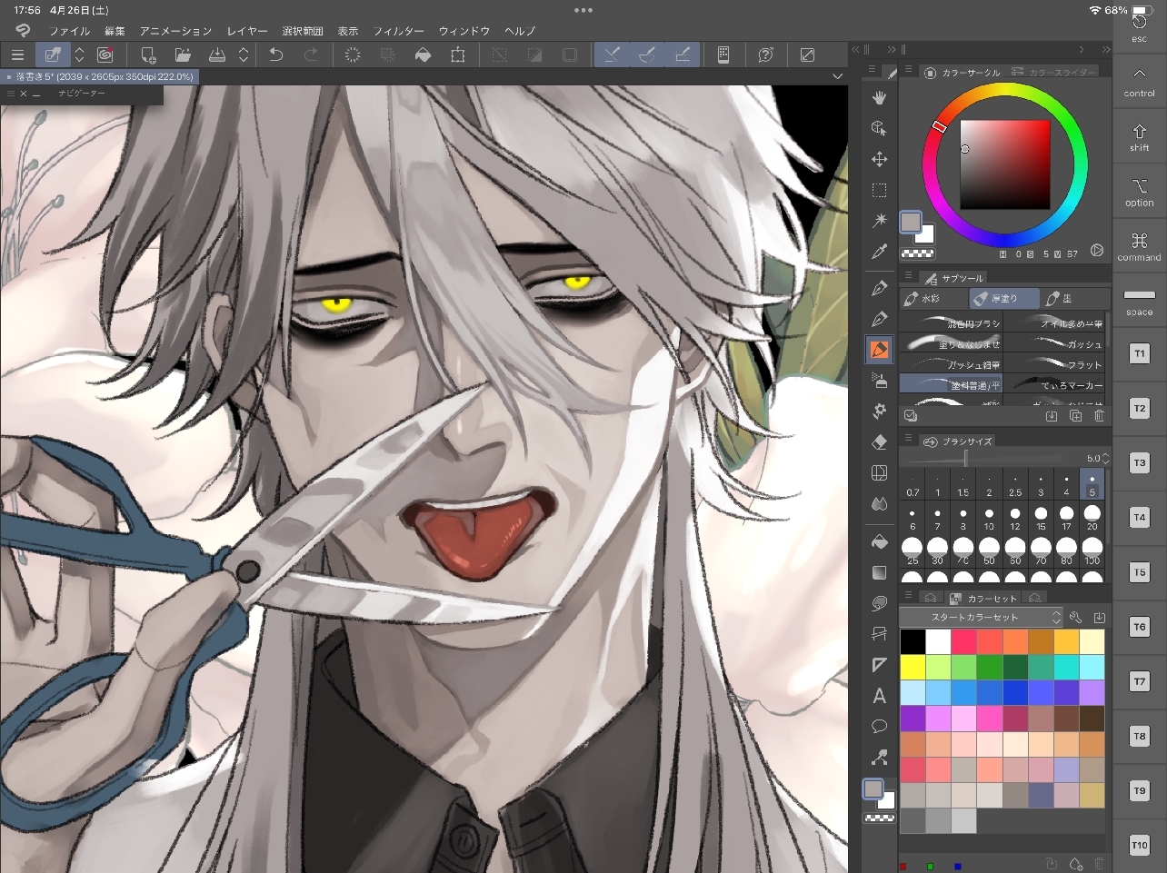Image resolution: width=1167 pixels, height=873 pixels.
Task: Pick the Auto Select magic wand tool
Action: click(x=879, y=220)
